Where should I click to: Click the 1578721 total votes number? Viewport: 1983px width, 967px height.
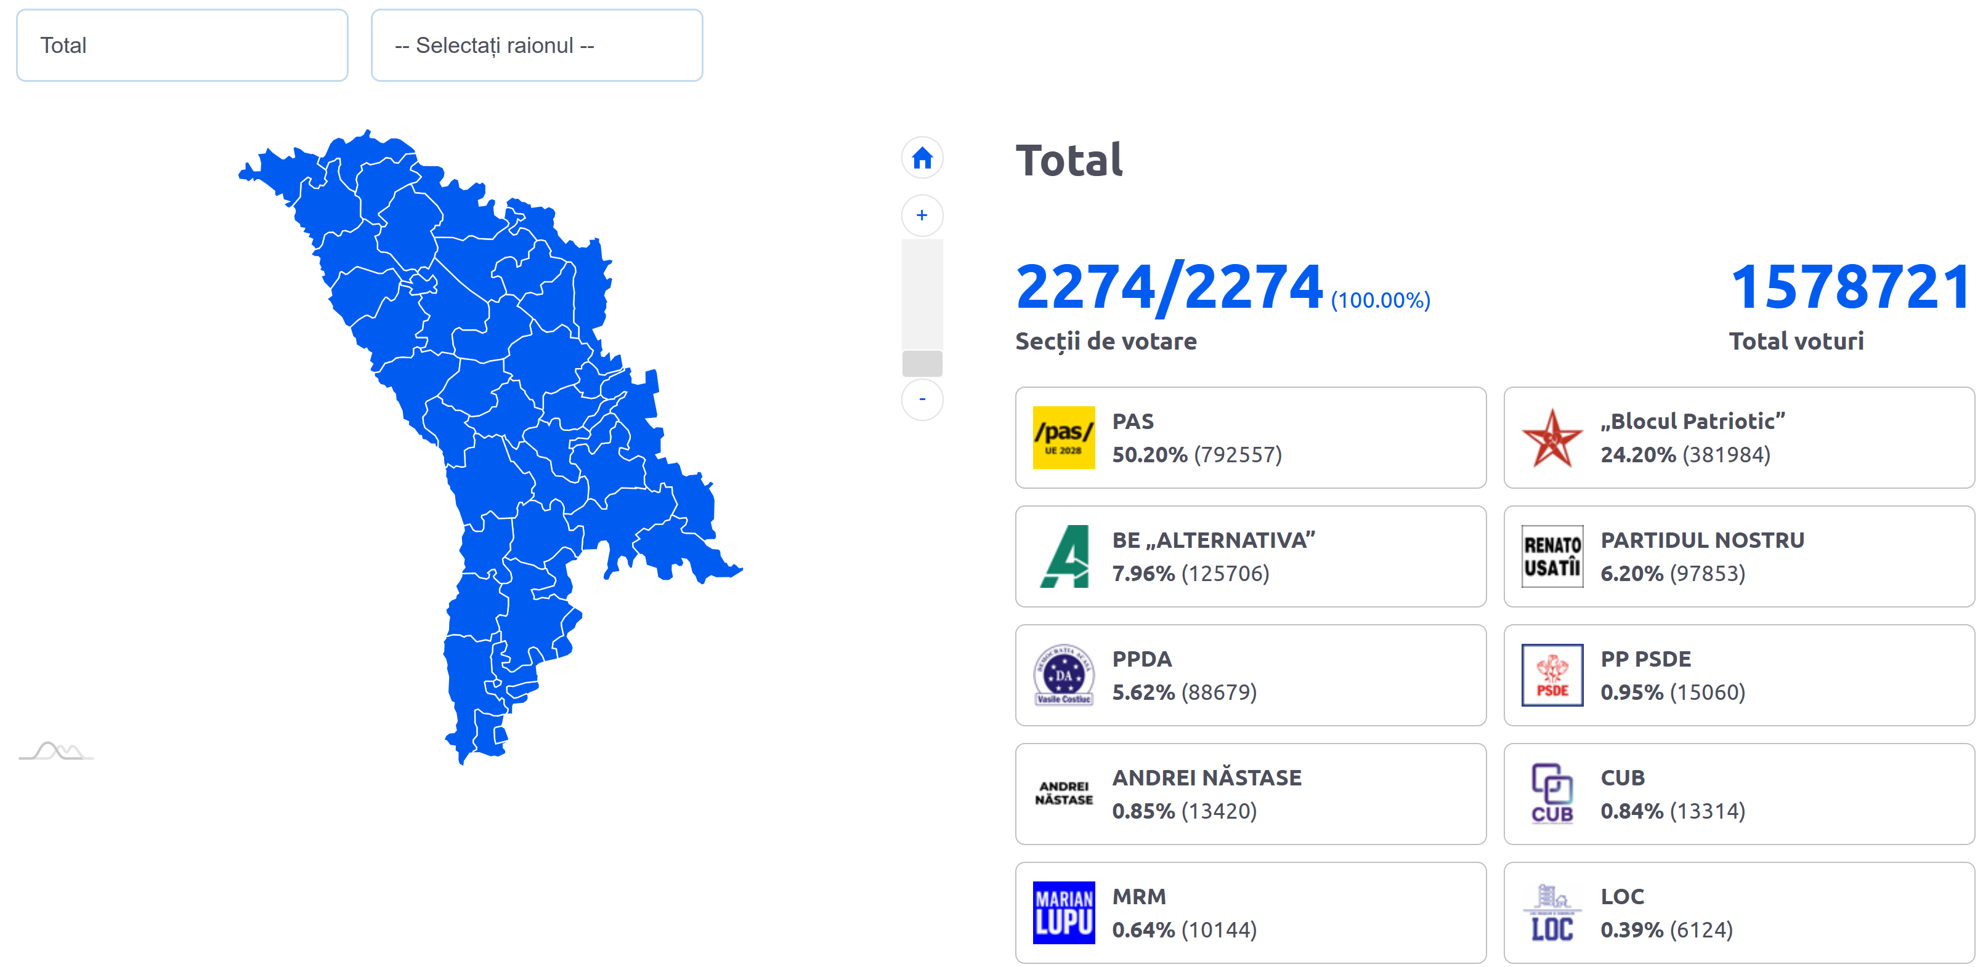coord(1849,287)
